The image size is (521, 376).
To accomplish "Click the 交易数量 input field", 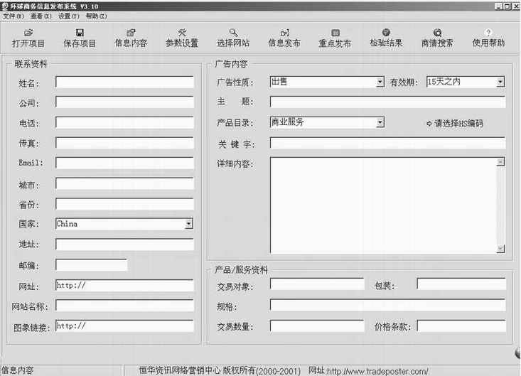I will click(x=317, y=326).
